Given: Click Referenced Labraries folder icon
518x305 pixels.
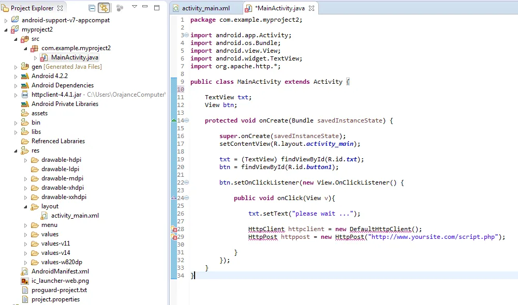Looking at the screenshot, I should click(x=25, y=141).
